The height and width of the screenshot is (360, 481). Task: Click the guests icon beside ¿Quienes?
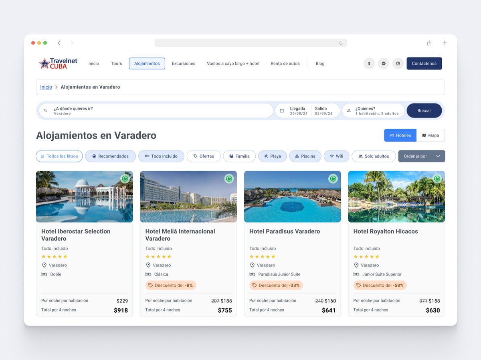tap(349, 111)
